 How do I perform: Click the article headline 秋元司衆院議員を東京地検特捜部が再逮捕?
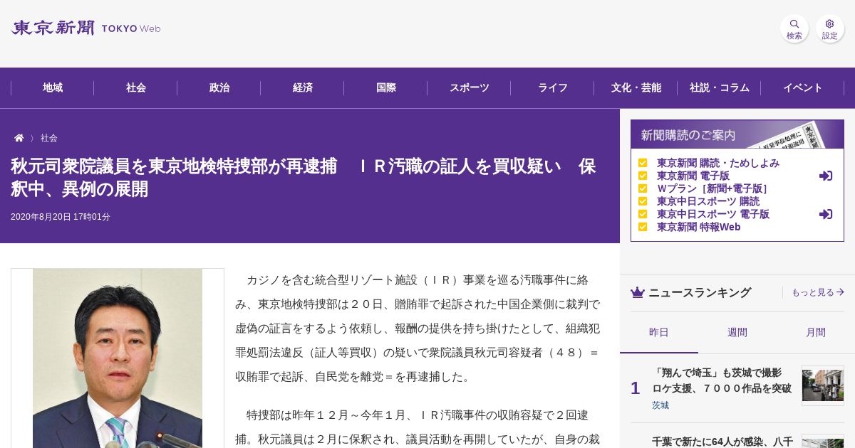(x=304, y=178)
